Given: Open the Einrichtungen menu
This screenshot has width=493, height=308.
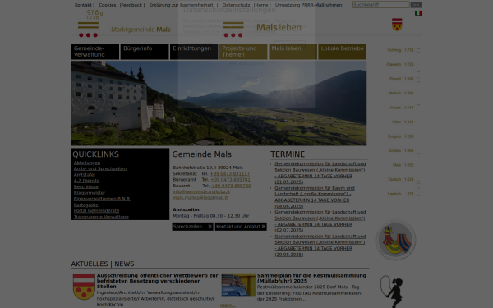Looking at the screenshot, I should (x=194, y=52).
